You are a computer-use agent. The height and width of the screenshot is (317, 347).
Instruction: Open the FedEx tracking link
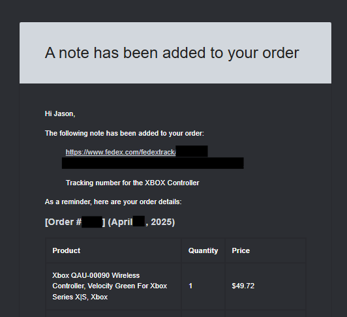pyautogui.click(x=121, y=152)
